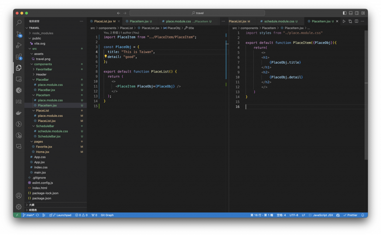
Task: Click the go forward arrow in title bar
Action: 125,13
